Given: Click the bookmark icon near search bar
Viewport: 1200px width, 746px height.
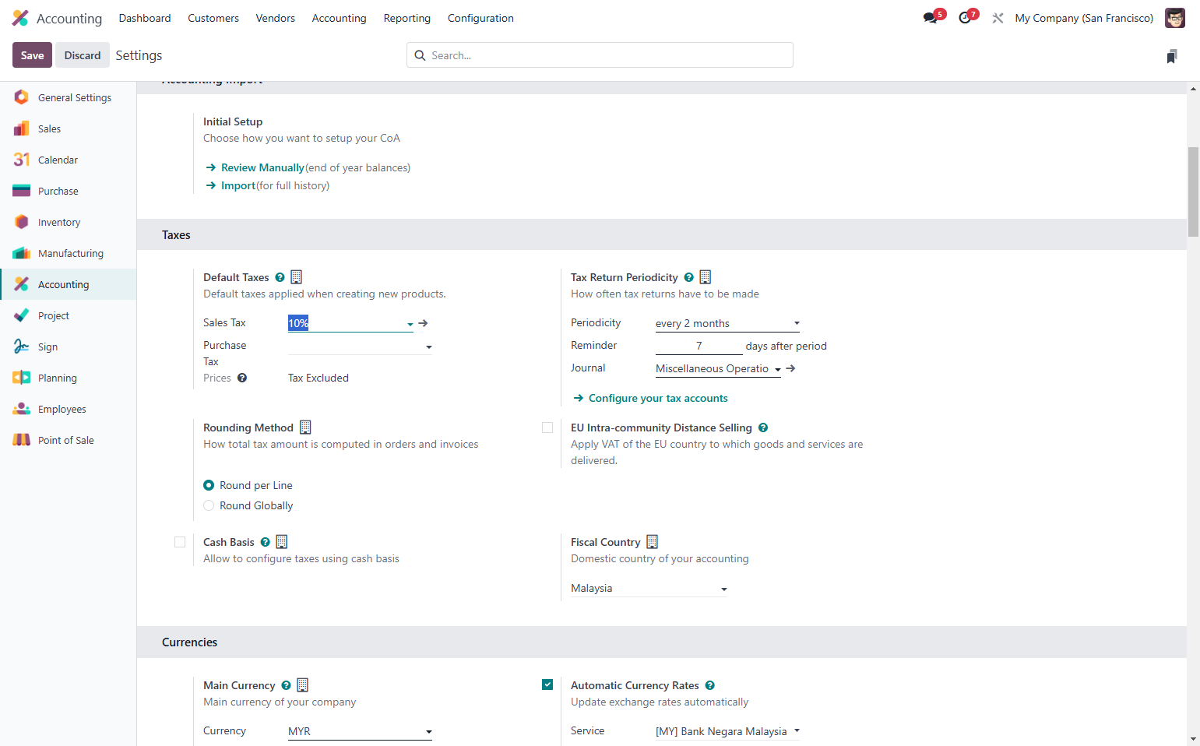Looking at the screenshot, I should point(1171,56).
